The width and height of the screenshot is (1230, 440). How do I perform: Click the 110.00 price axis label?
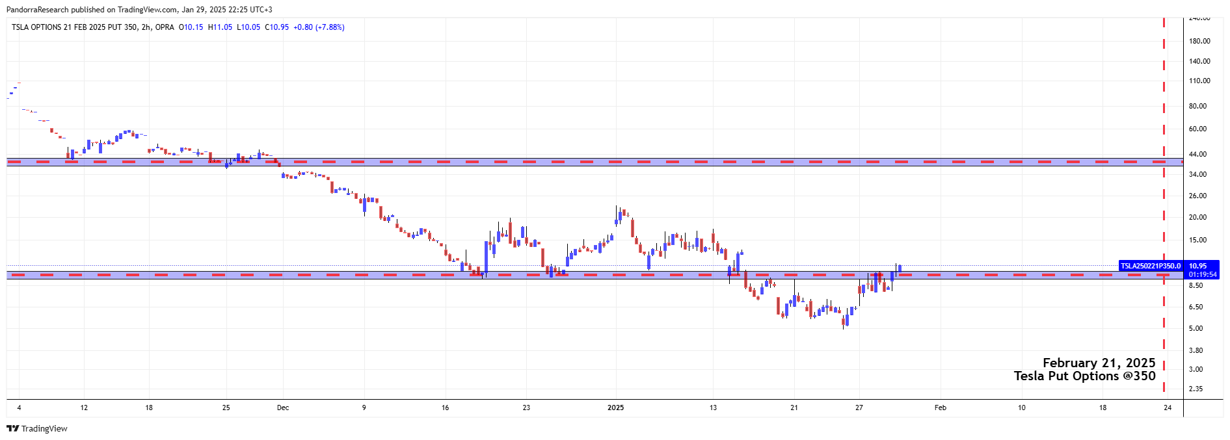tap(1199, 81)
